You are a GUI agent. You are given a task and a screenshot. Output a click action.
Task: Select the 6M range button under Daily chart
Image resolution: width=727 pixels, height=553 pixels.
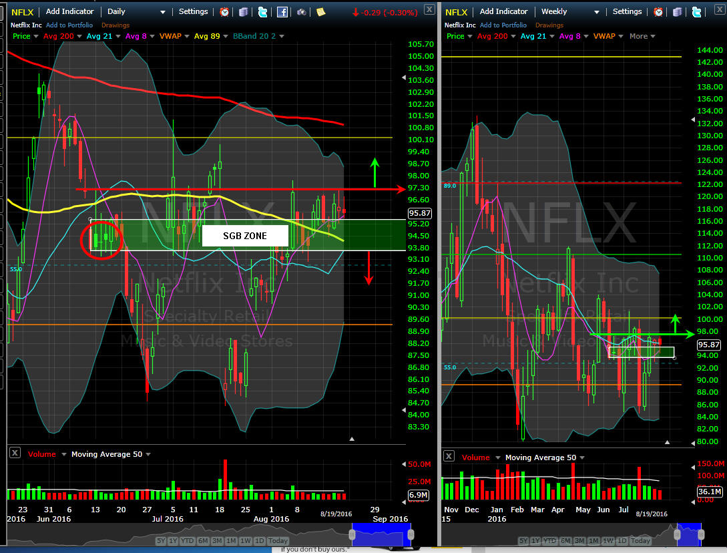click(x=201, y=541)
